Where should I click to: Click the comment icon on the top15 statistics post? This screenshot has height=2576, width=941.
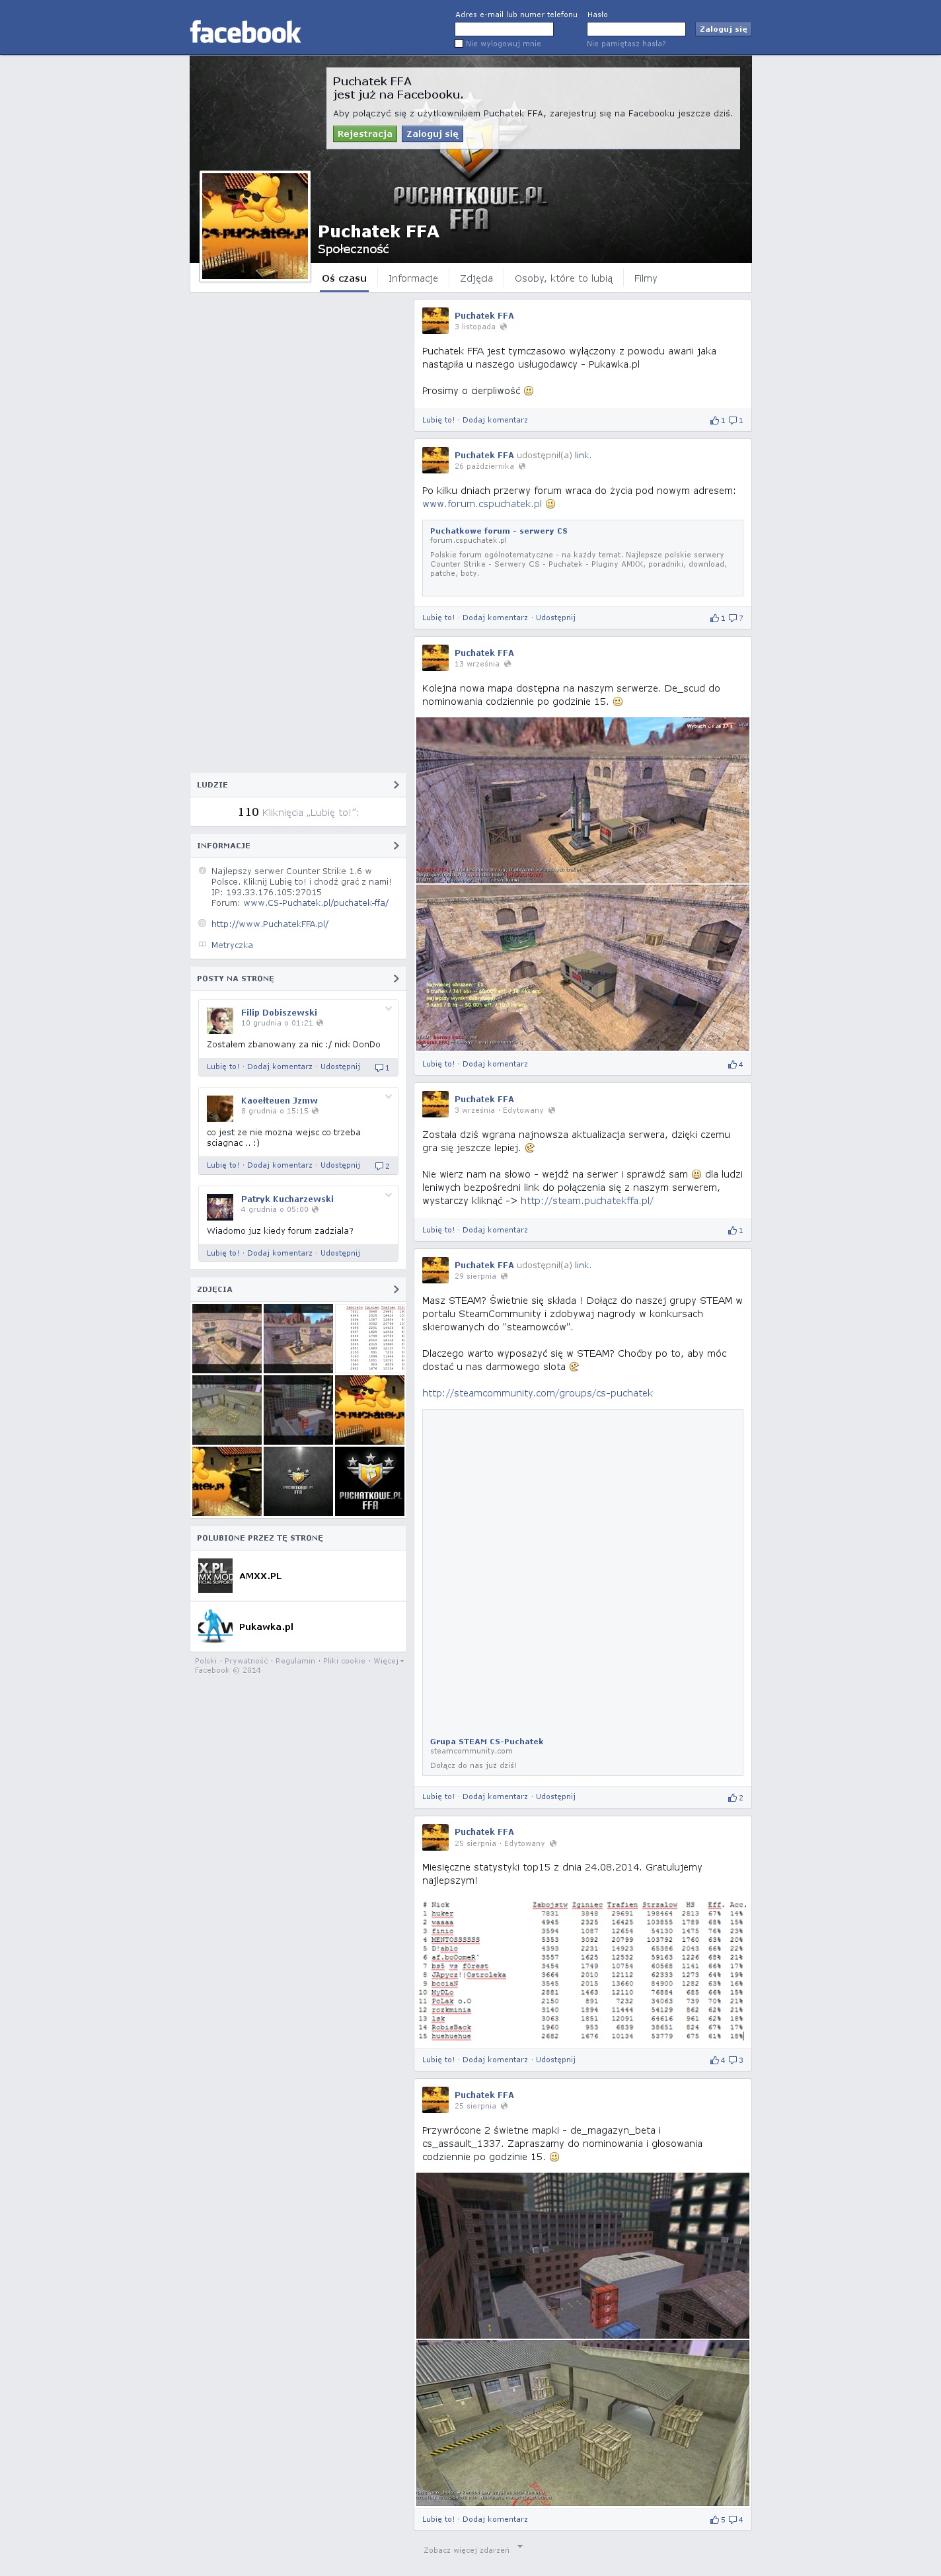[x=734, y=2060]
